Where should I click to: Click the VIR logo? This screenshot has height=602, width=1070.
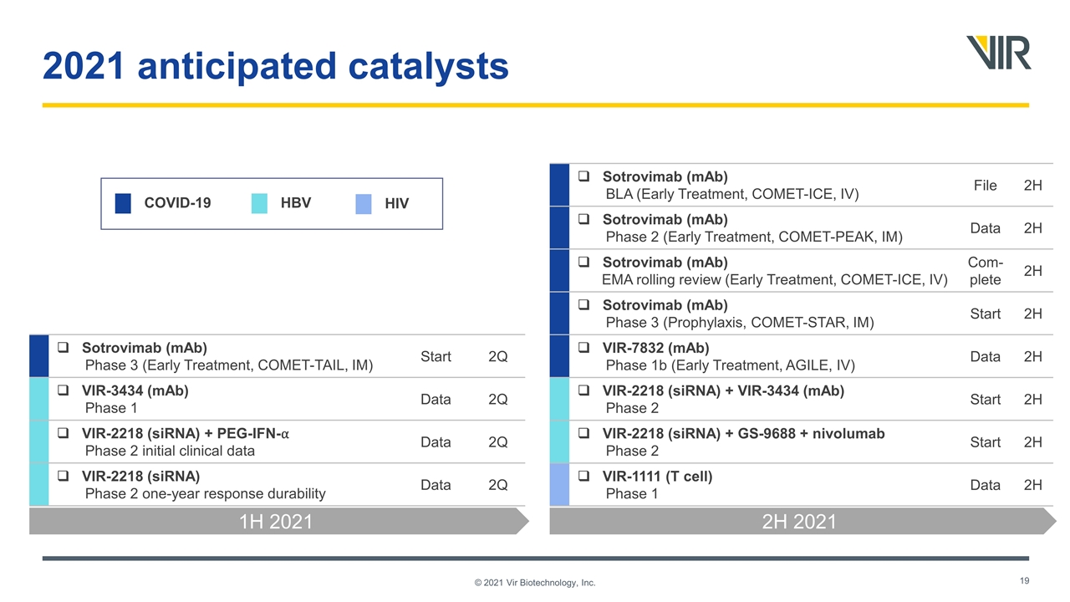[998, 52]
